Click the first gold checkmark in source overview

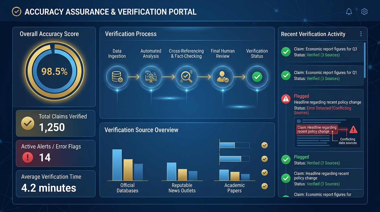coord(265,145)
